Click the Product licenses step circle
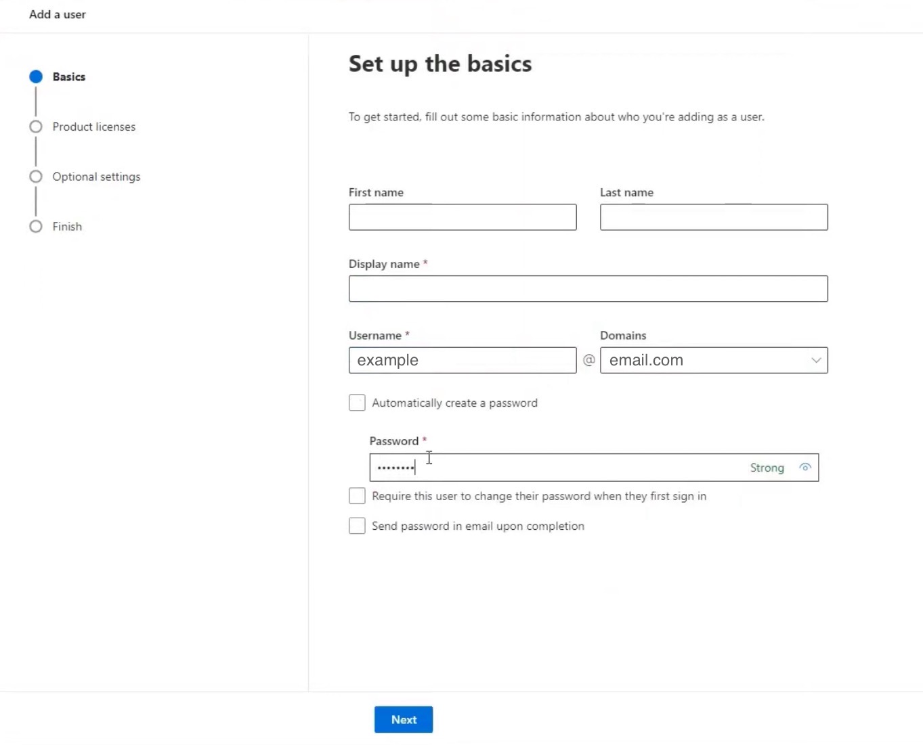 [x=36, y=127]
